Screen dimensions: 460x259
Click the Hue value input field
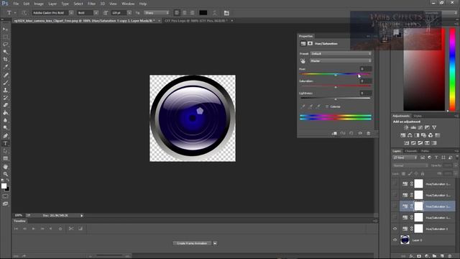point(366,69)
